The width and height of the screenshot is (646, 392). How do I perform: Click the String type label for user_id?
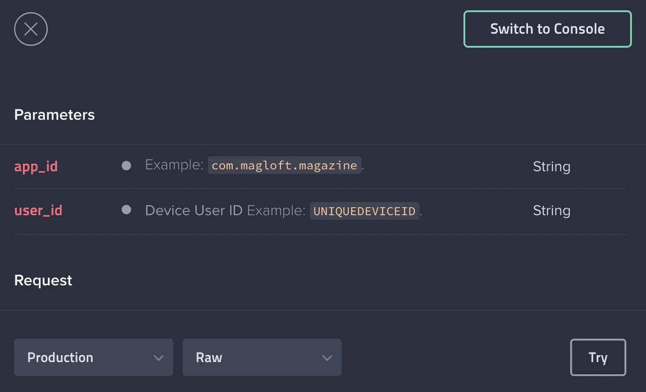551,210
